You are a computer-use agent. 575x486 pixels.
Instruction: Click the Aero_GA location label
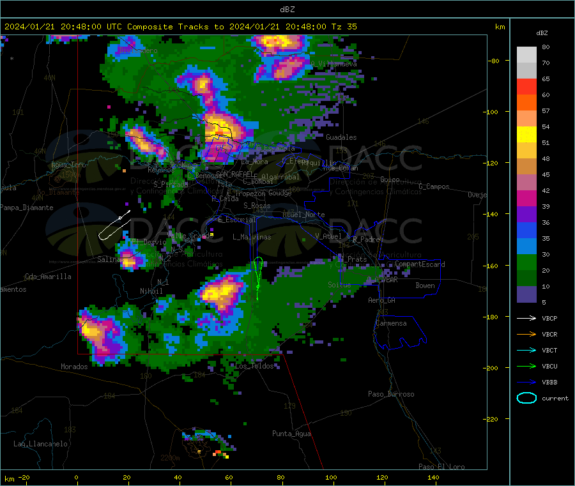(381, 300)
